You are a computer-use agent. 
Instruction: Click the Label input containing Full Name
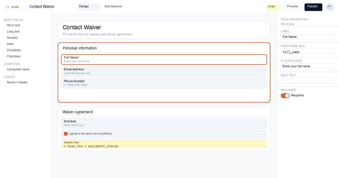(x=308, y=37)
